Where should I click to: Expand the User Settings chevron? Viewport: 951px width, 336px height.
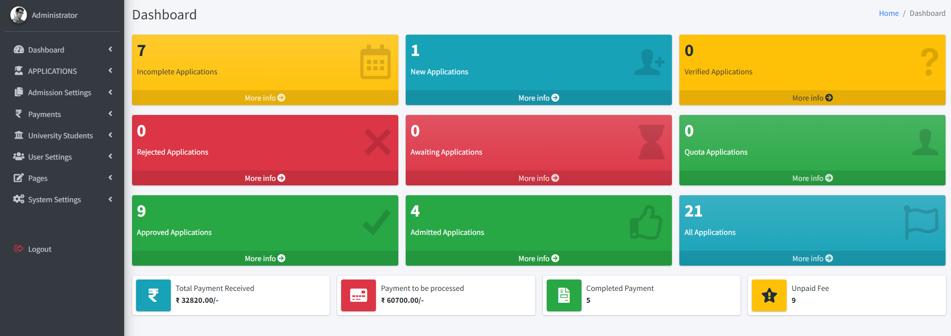point(110,156)
